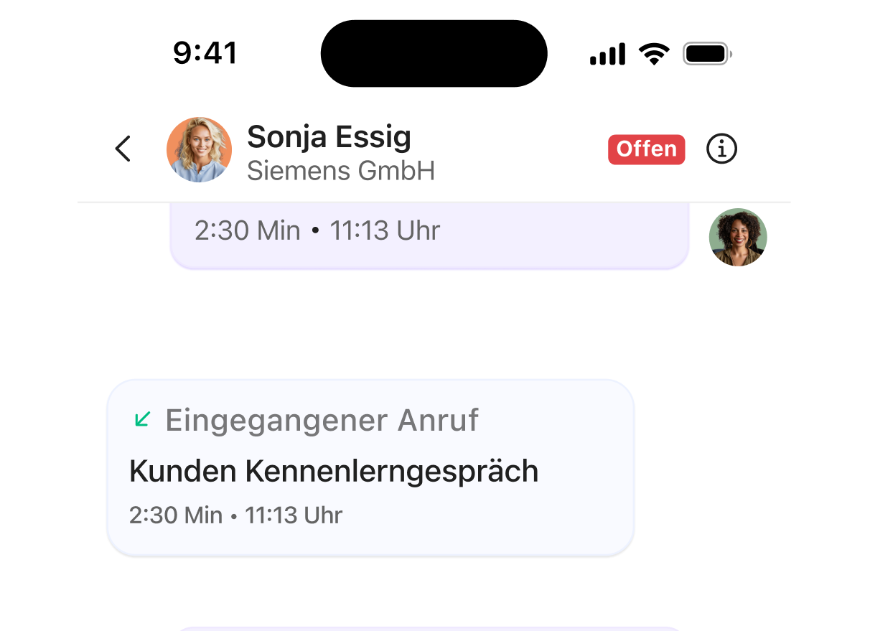This screenshot has width=870, height=631.
Task: Open Sonja Essig's profile picture
Action: (200, 149)
